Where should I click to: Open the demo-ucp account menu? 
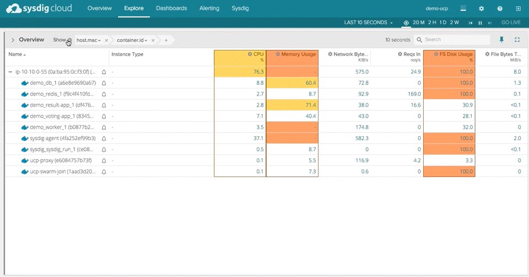pyautogui.click(x=436, y=8)
